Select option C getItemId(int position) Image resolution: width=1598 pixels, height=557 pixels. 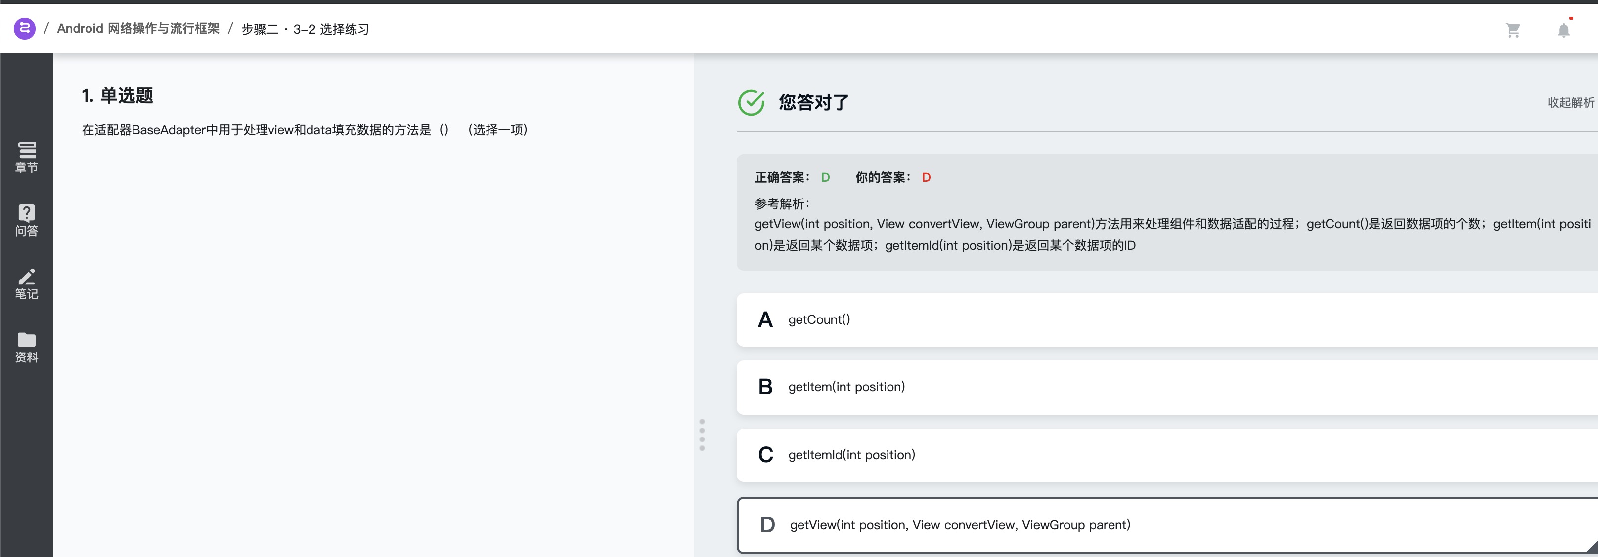pos(1167,455)
